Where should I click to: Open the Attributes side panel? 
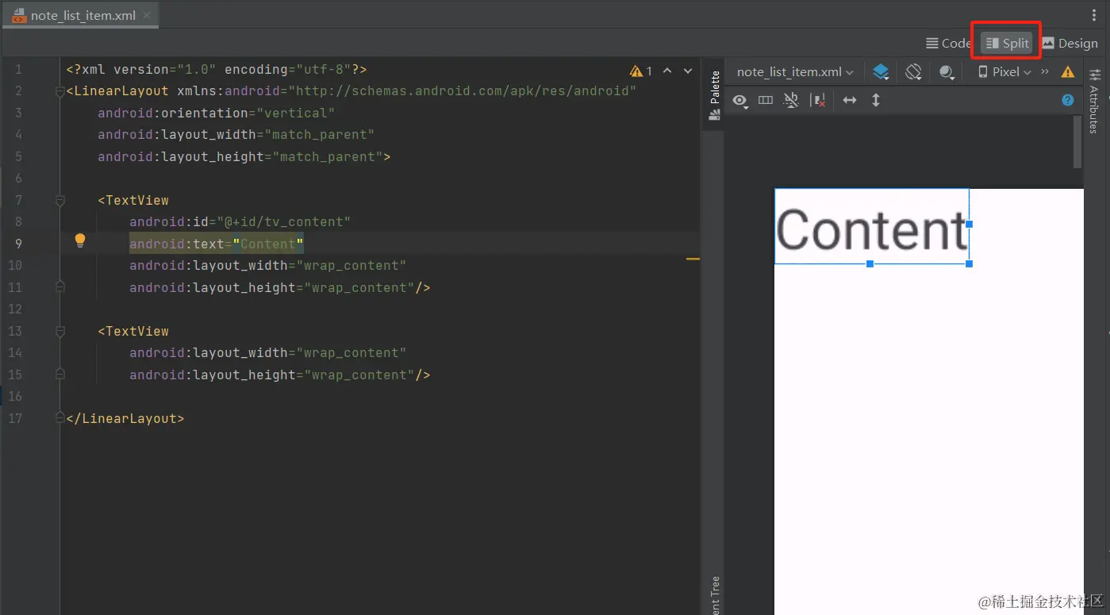(1094, 101)
